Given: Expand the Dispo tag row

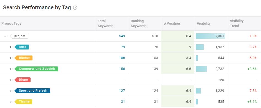Looking at the screenshot, I should coord(11,80).
